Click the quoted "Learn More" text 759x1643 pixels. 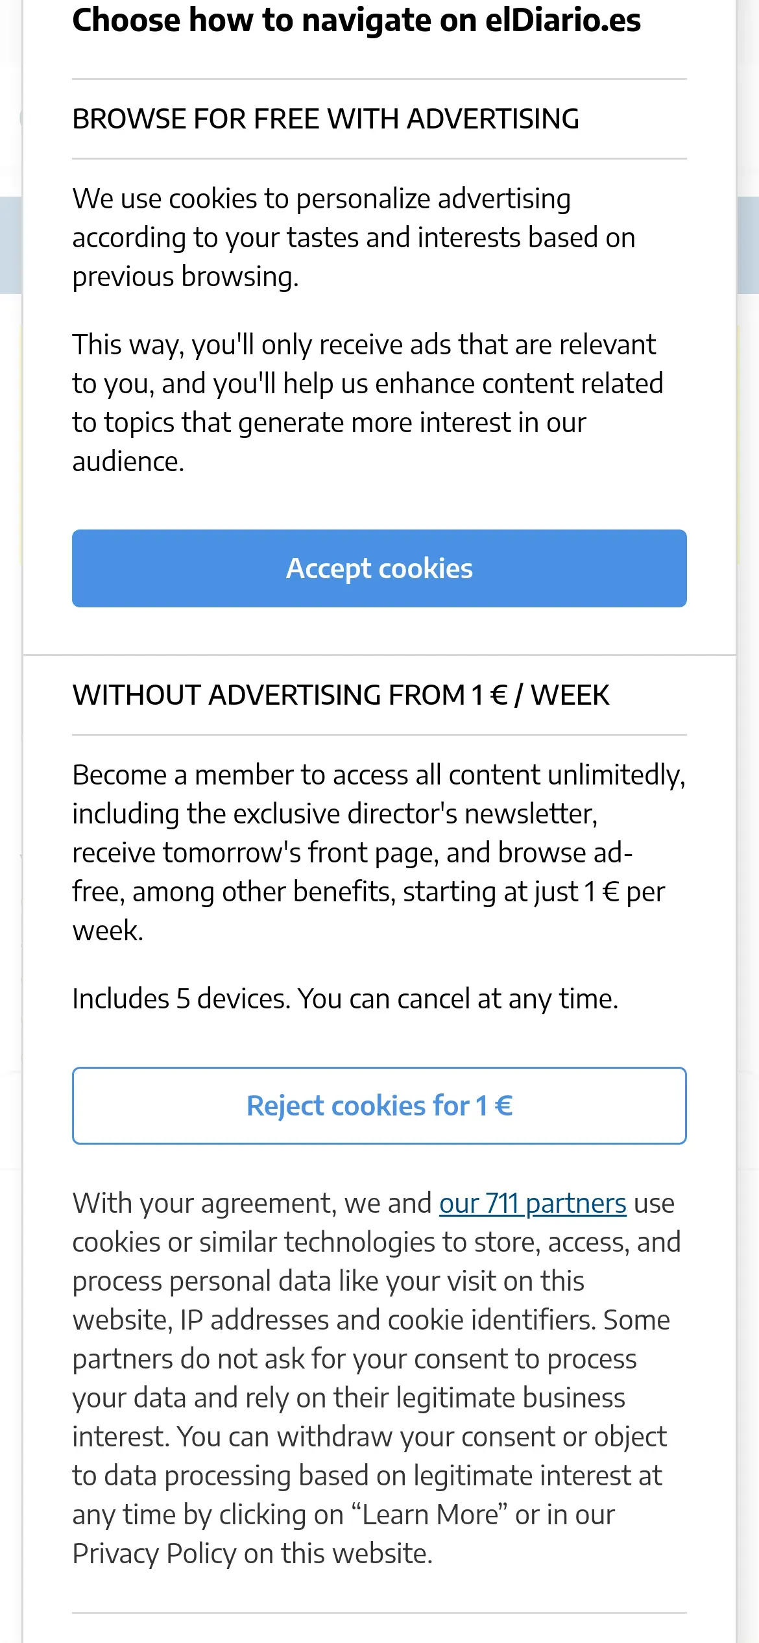pyautogui.click(x=431, y=1515)
